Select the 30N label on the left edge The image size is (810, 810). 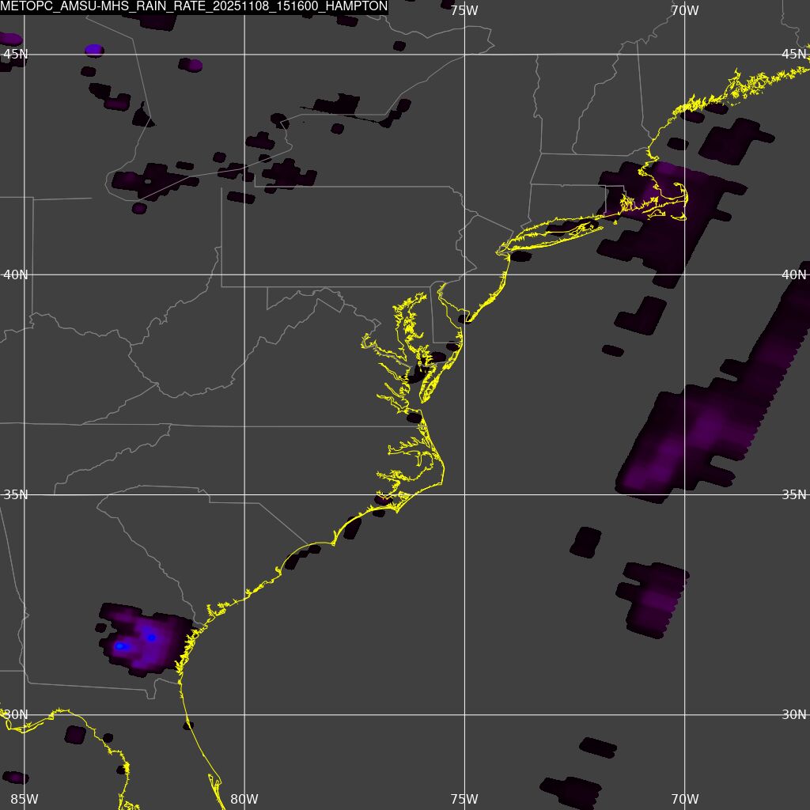pyautogui.click(x=16, y=714)
